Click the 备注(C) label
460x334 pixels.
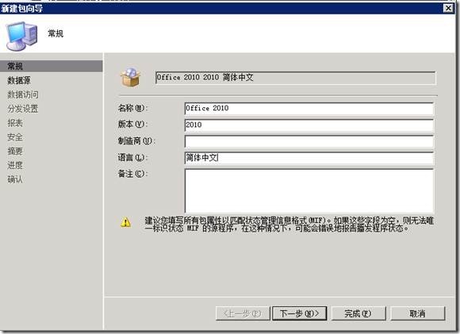pos(132,174)
